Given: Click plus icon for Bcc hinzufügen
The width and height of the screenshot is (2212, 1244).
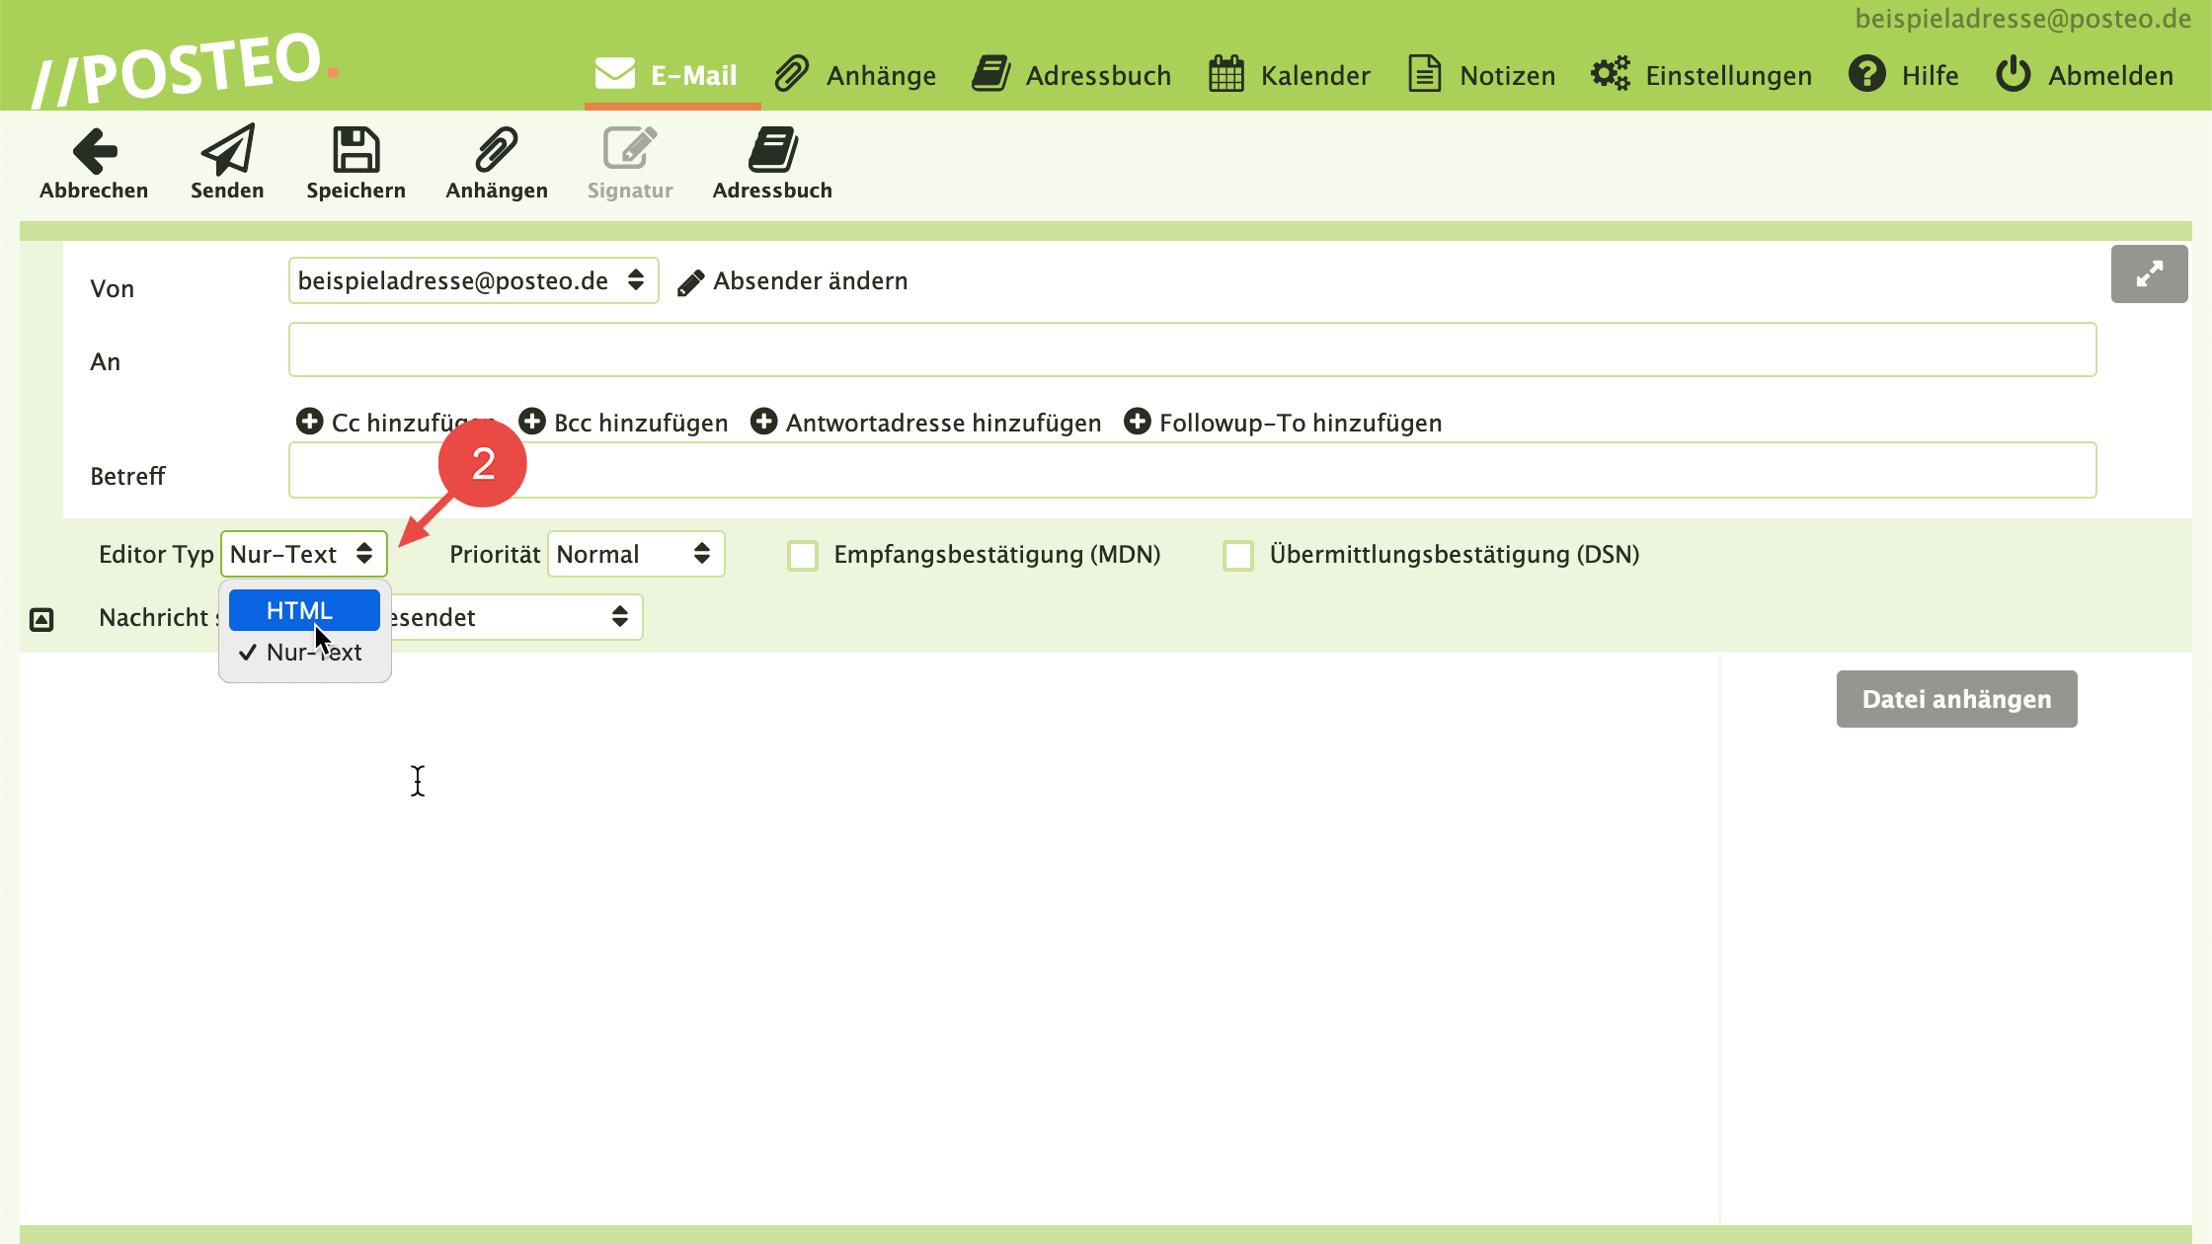Looking at the screenshot, I should [x=532, y=422].
